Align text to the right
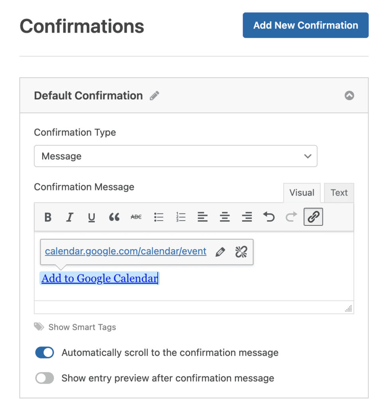The image size is (386, 407). [247, 217]
